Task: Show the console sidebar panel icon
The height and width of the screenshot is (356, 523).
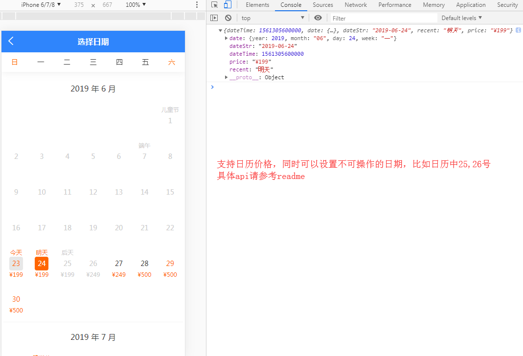Action: pyautogui.click(x=214, y=18)
